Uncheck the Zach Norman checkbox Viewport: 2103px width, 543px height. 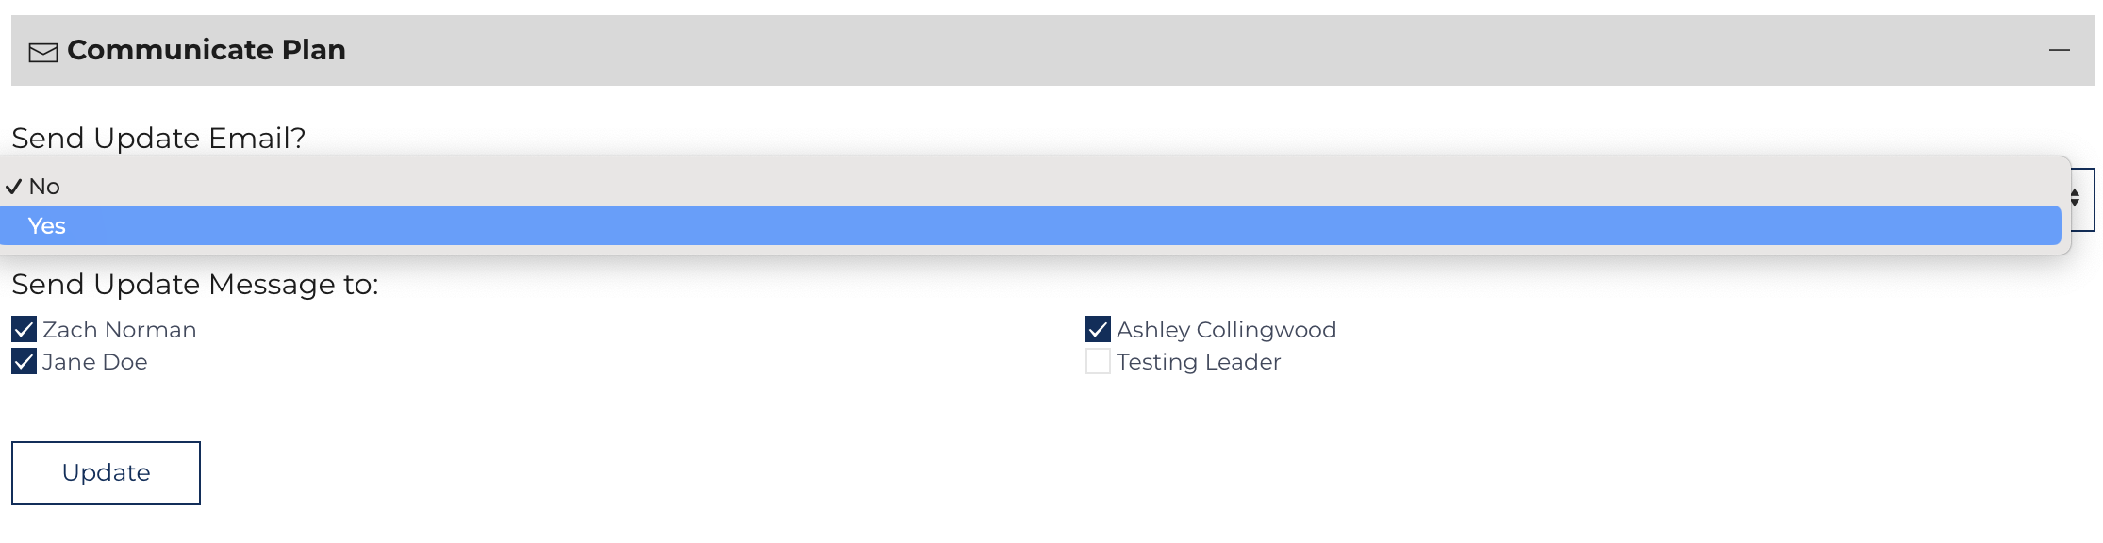(25, 329)
